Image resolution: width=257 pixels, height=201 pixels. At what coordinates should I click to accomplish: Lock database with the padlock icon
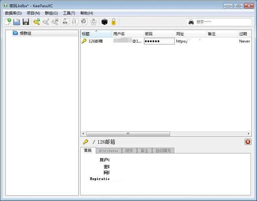click(x=114, y=21)
